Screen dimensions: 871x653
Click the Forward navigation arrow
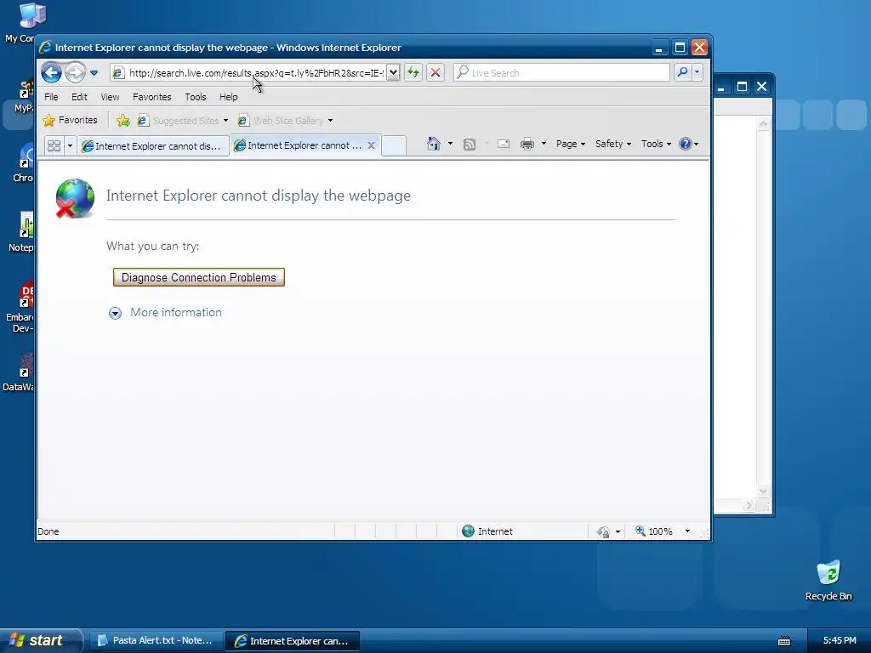75,73
